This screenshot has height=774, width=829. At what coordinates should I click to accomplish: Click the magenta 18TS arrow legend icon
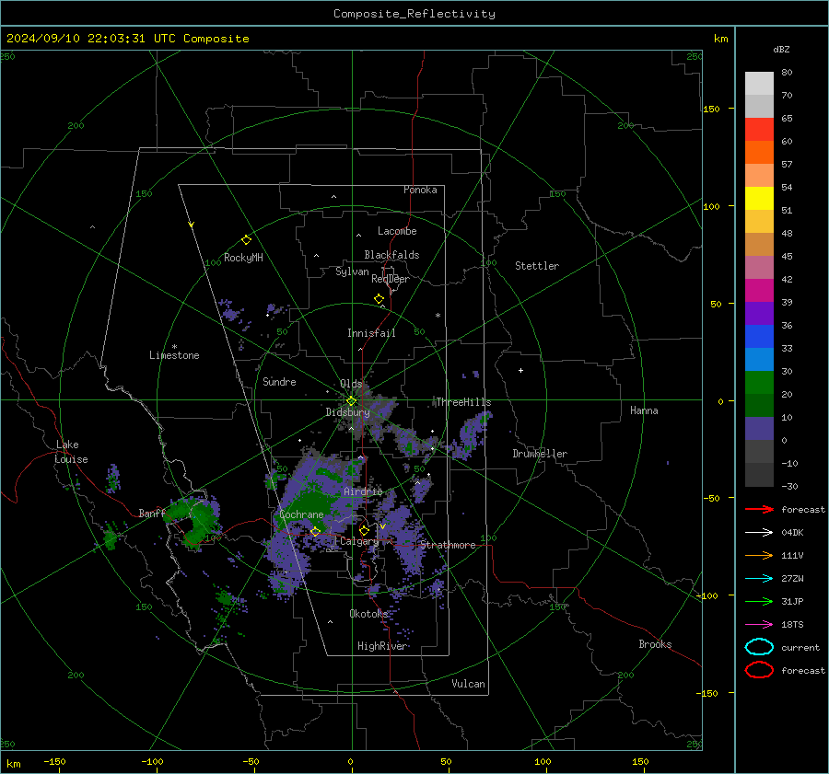[x=759, y=625]
